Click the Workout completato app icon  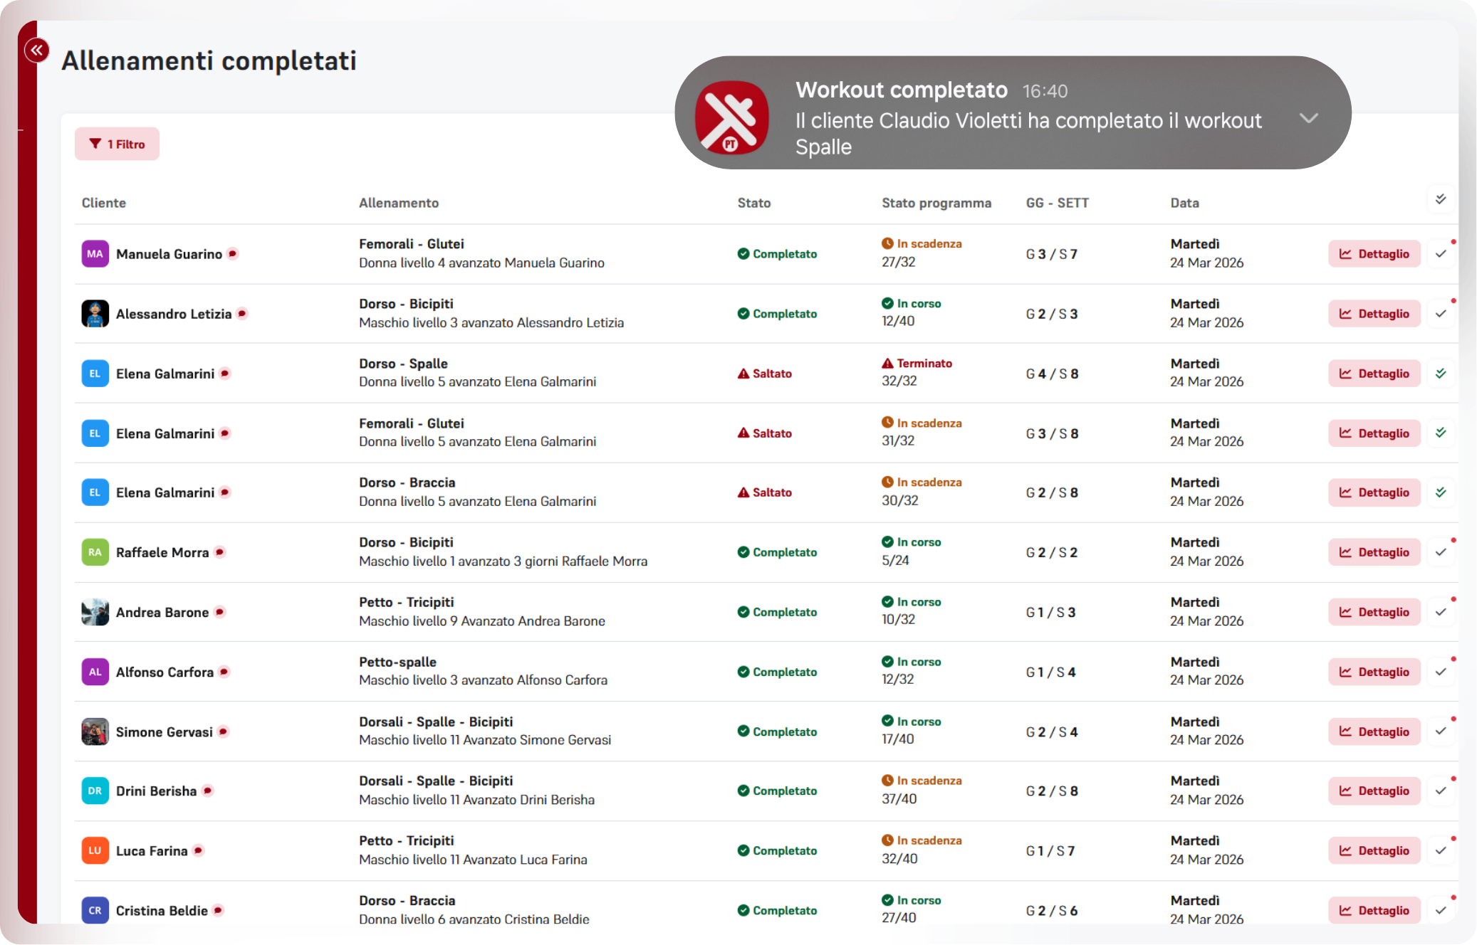tap(731, 117)
